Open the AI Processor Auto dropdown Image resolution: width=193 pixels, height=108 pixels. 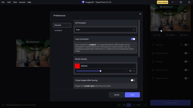click(105, 30)
